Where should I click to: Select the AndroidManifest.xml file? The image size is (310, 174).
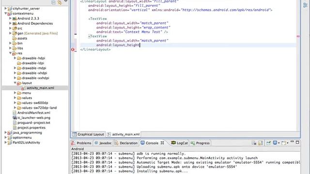(34, 113)
